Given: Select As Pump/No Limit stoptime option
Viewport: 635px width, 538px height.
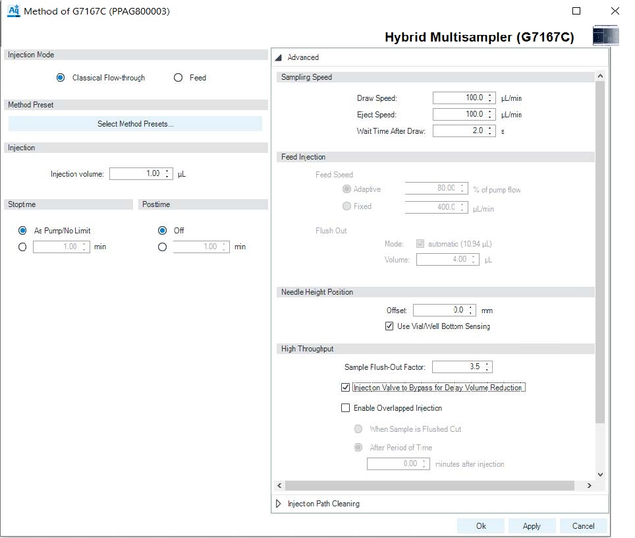Looking at the screenshot, I should [22, 230].
